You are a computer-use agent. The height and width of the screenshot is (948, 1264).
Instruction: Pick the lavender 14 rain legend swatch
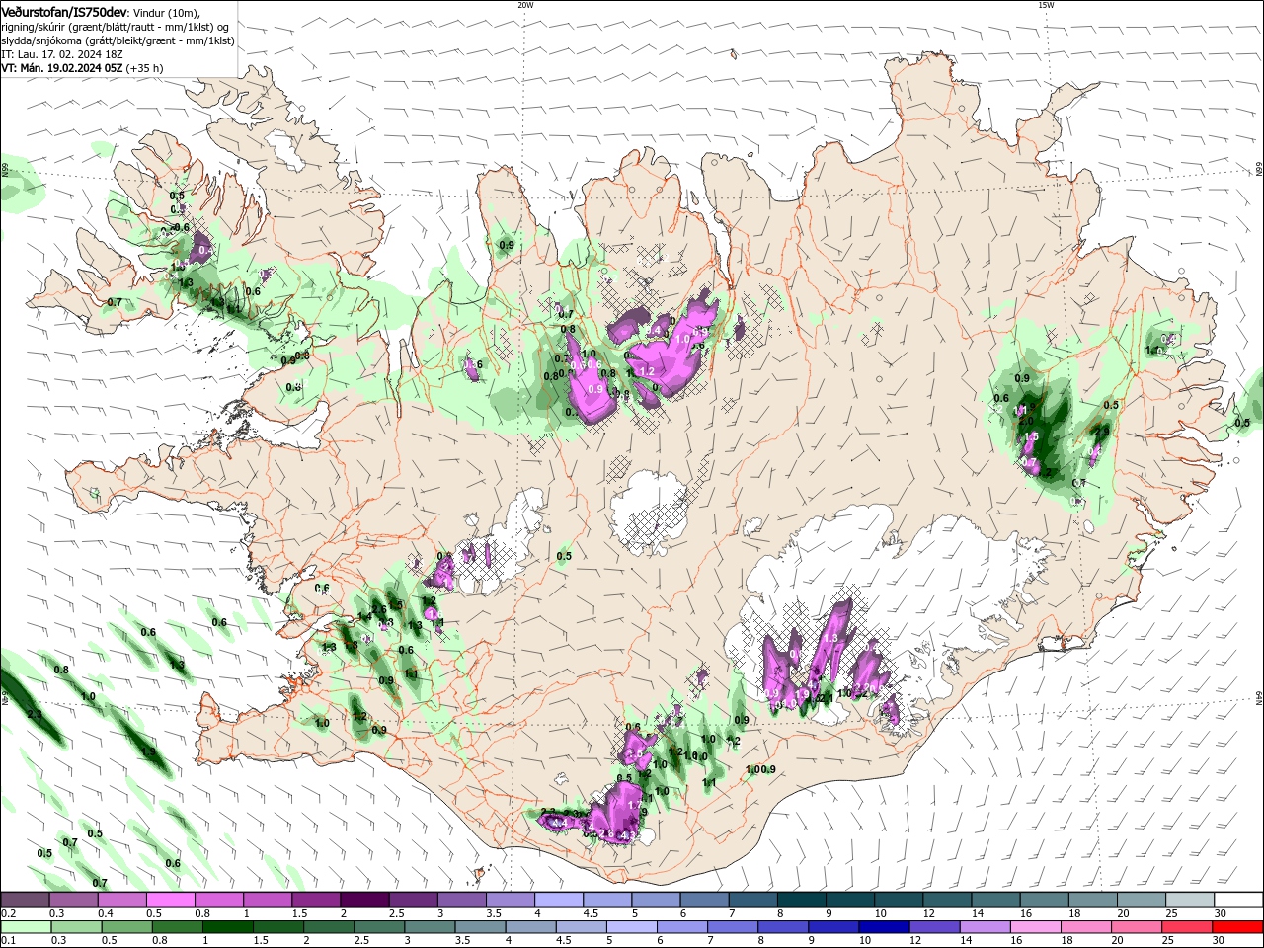[x=986, y=927]
